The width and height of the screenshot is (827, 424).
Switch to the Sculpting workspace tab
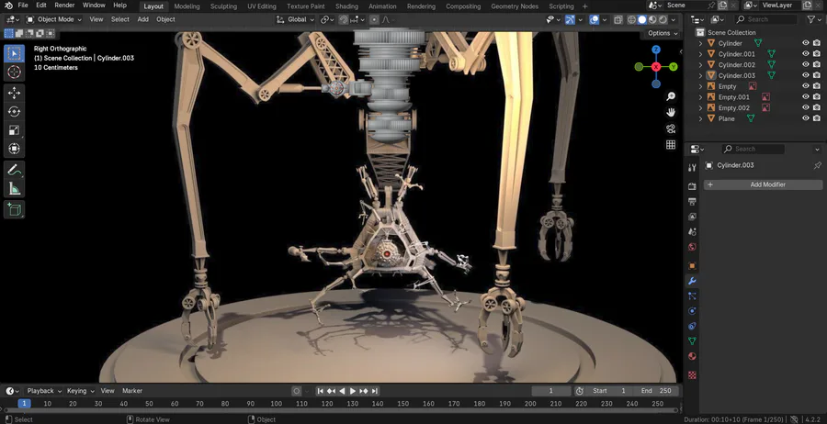coord(223,6)
